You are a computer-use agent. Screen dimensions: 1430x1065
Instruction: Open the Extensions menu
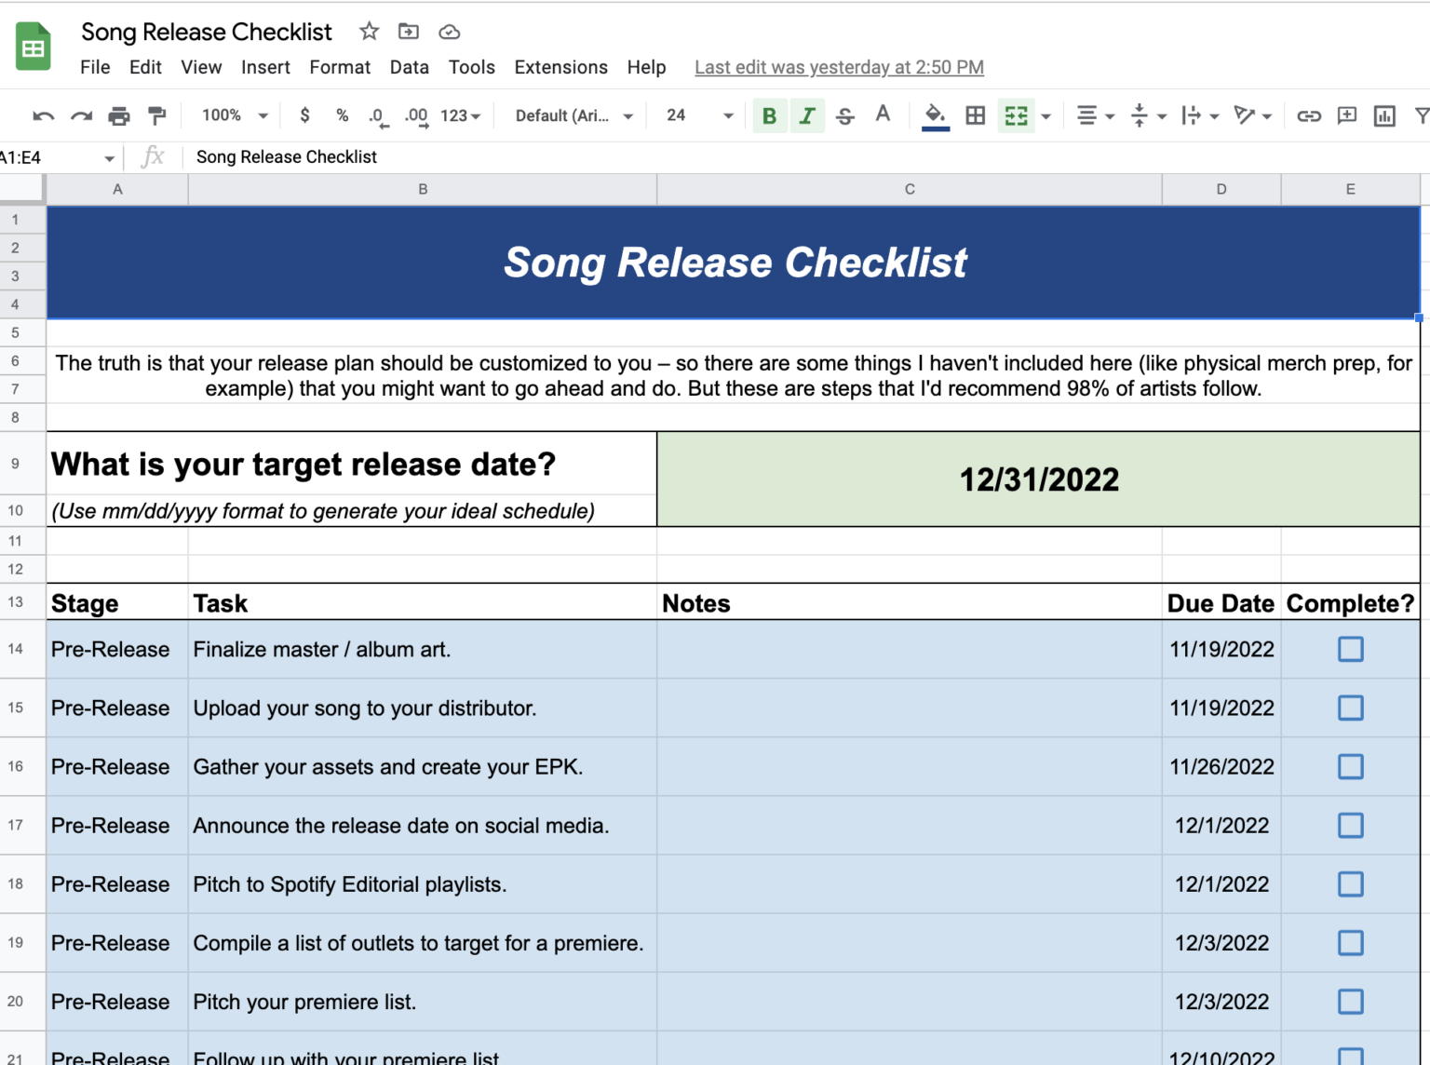560,67
